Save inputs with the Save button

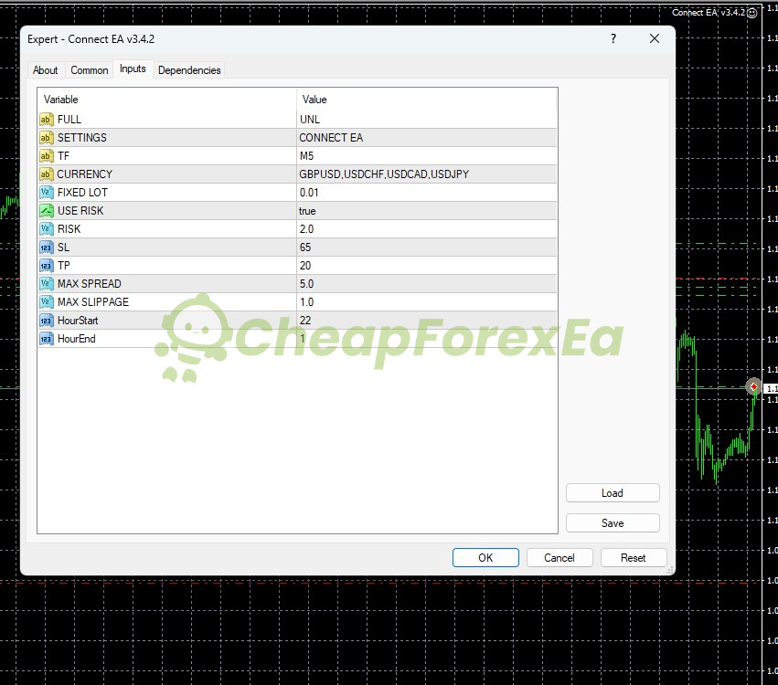tap(613, 523)
